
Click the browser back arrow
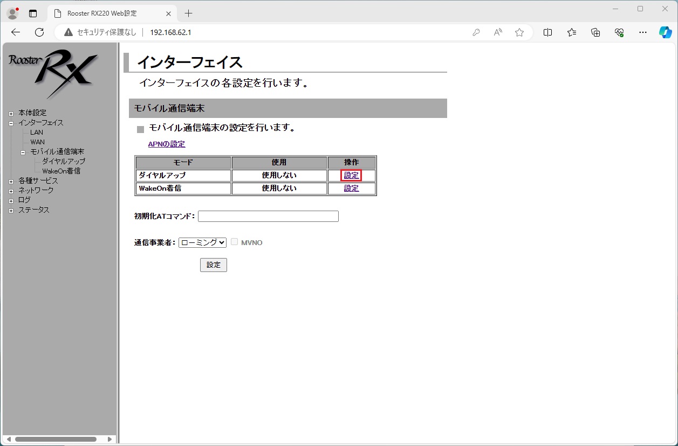(x=16, y=32)
